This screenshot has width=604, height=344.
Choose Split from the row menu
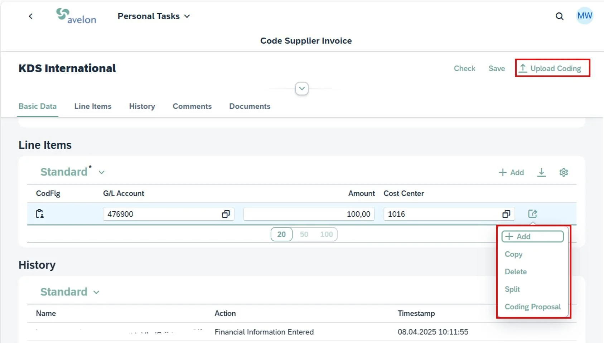(x=512, y=289)
